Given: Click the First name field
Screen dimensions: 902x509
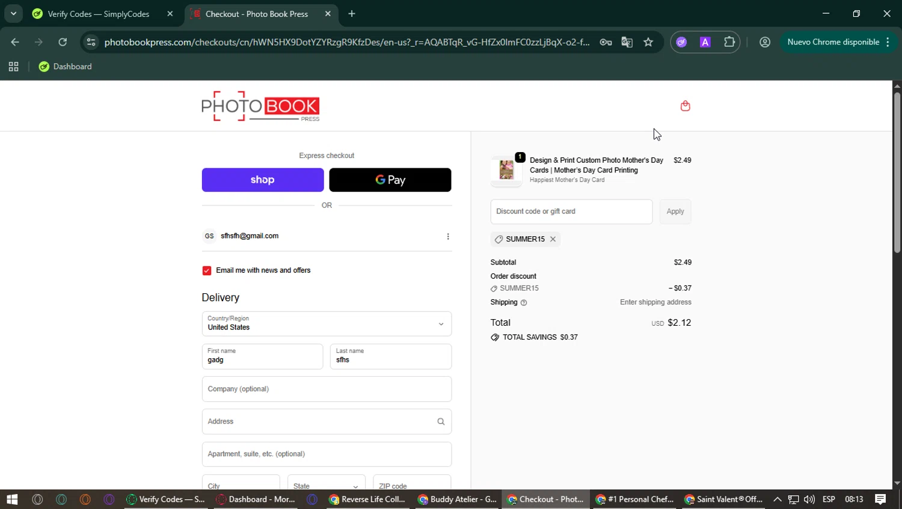Looking at the screenshot, I should pyautogui.click(x=262, y=356).
